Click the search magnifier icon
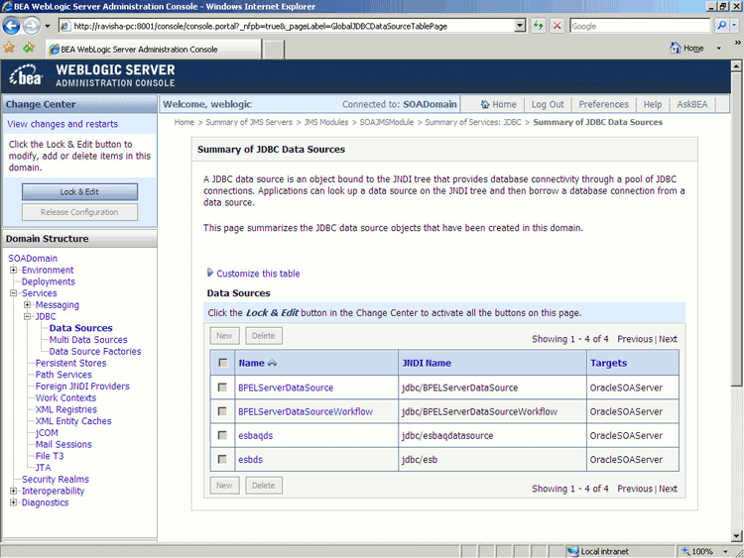 [722, 26]
